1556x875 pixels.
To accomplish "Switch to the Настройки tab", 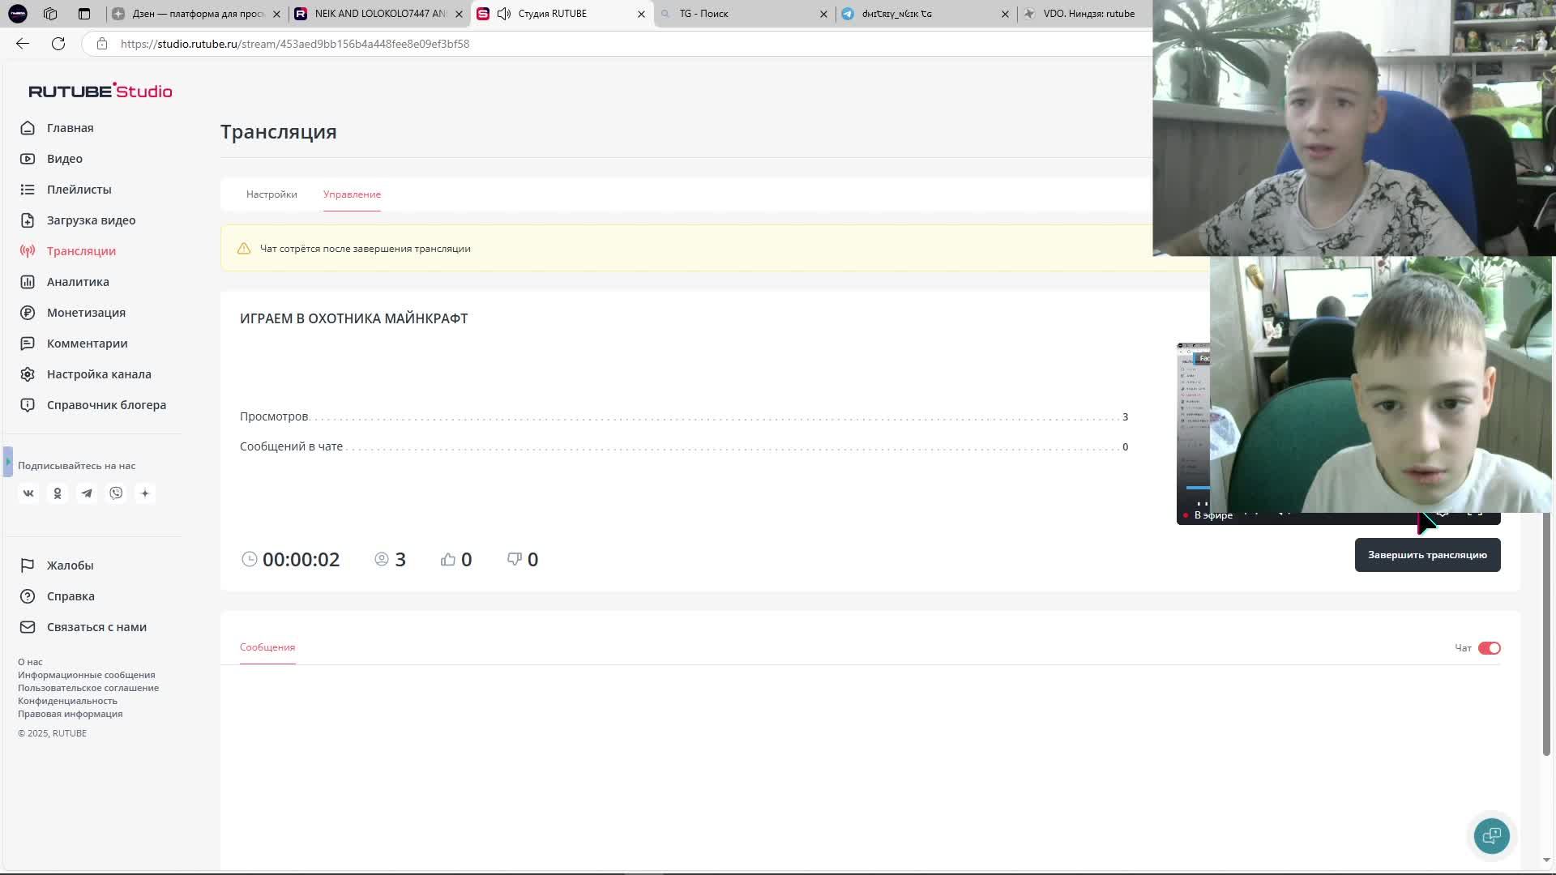I will tap(271, 194).
